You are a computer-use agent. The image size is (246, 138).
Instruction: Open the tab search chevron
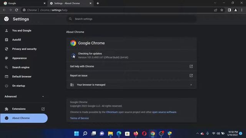[215, 3]
